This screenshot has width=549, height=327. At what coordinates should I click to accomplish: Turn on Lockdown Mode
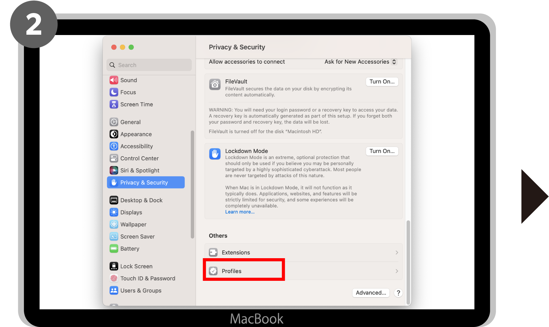click(382, 151)
